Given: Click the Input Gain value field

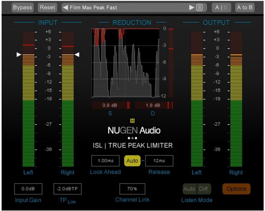Looking at the screenshot, I should click(28, 189).
